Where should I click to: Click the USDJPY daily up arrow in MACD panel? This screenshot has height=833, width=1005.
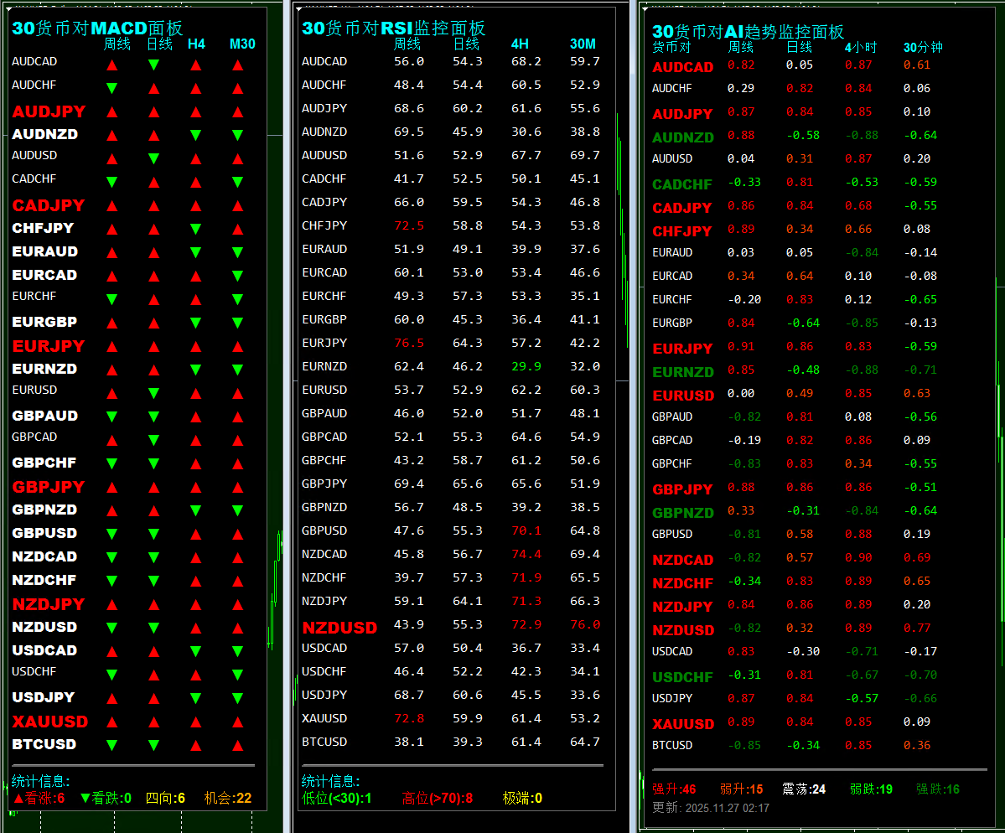[x=154, y=697]
